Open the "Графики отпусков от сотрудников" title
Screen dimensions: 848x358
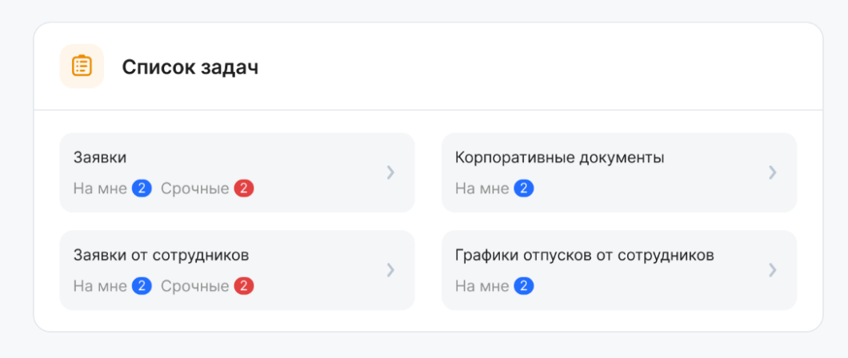(x=584, y=255)
